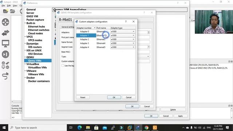This screenshot has height=131, width=233.
Task: Click Delete button in Qemu VM templates
Action: pos(173,110)
